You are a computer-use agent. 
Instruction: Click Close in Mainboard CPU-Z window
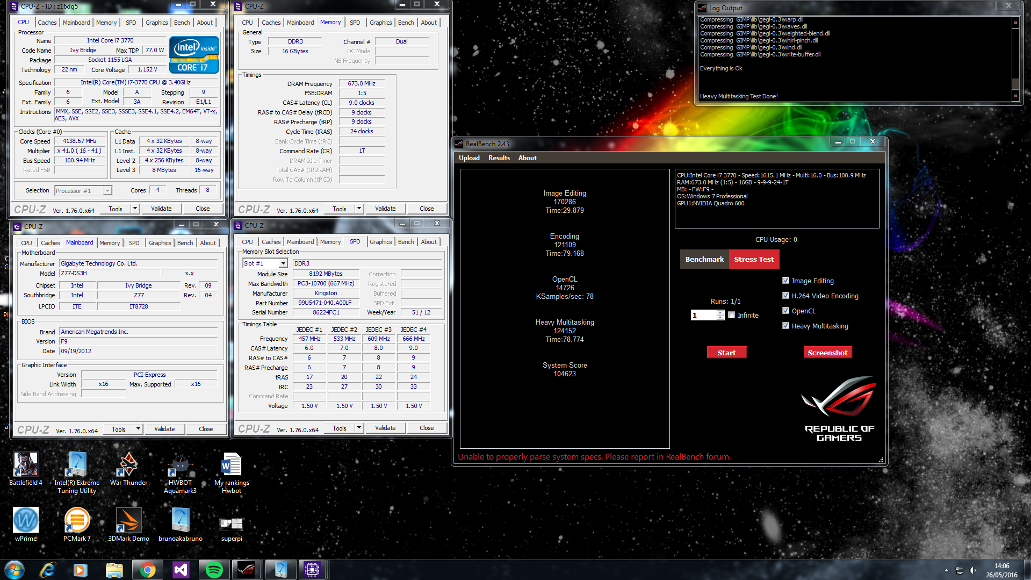(x=206, y=429)
